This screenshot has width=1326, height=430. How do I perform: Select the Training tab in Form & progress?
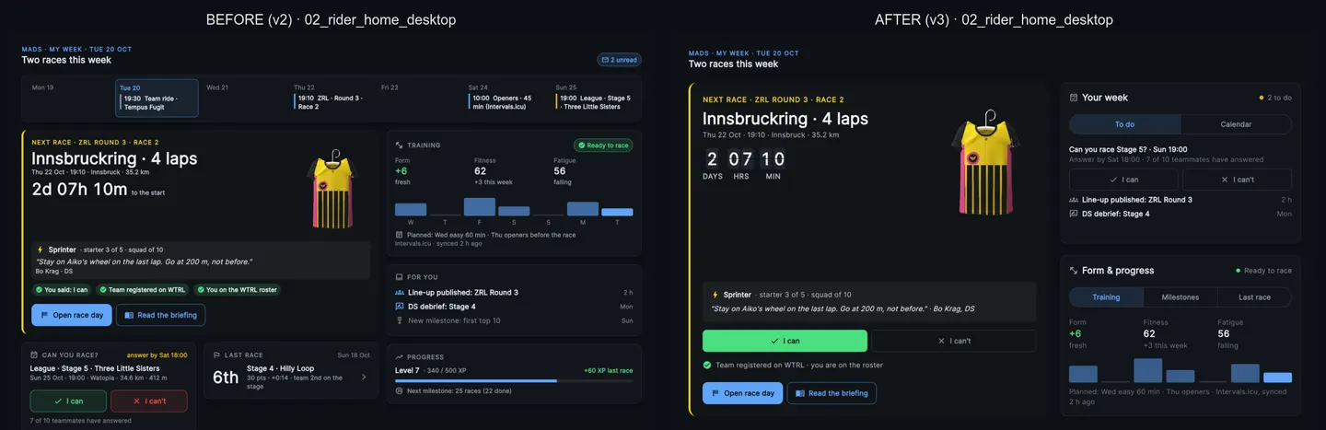pyautogui.click(x=1106, y=297)
